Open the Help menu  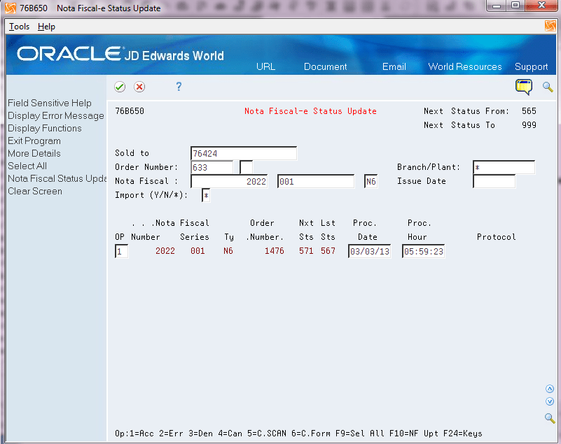(x=46, y=27)
